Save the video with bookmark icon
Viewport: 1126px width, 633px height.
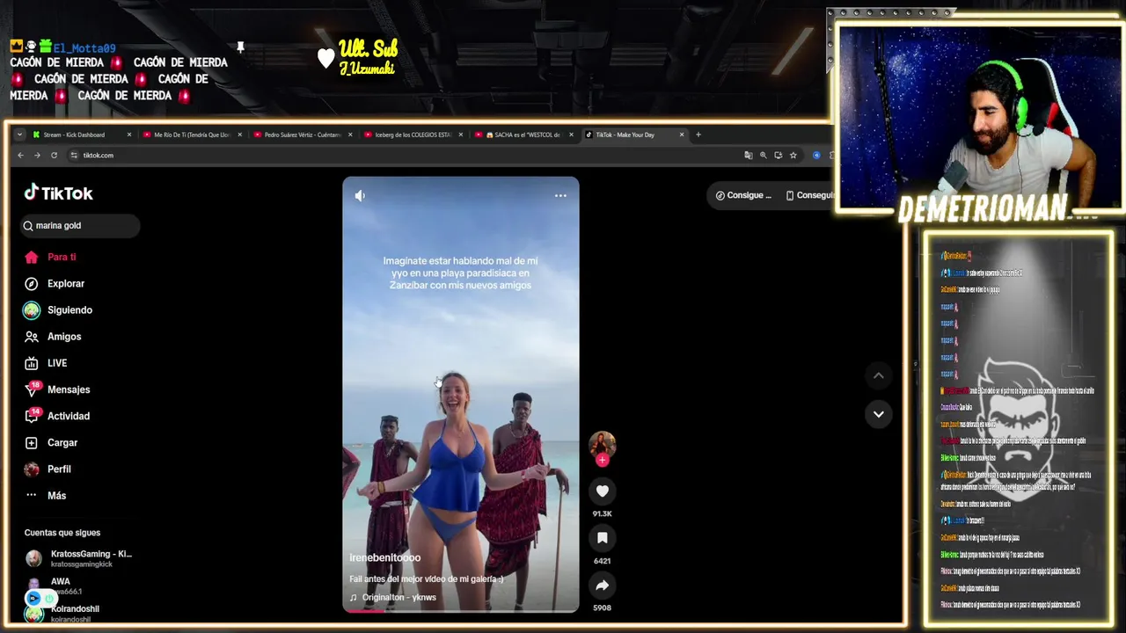[602, 537]
